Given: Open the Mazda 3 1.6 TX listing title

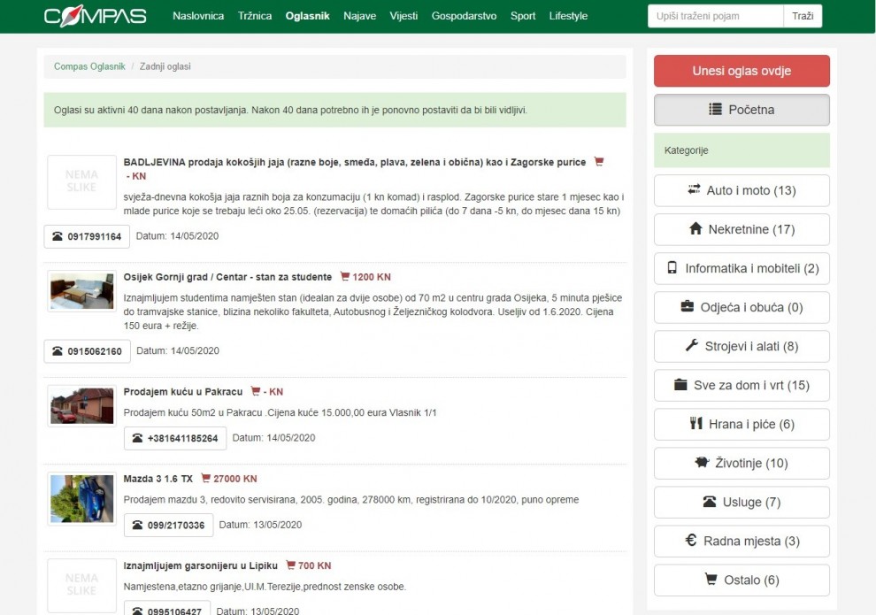Looking at the screenshot, I should [x=158, y=479].
